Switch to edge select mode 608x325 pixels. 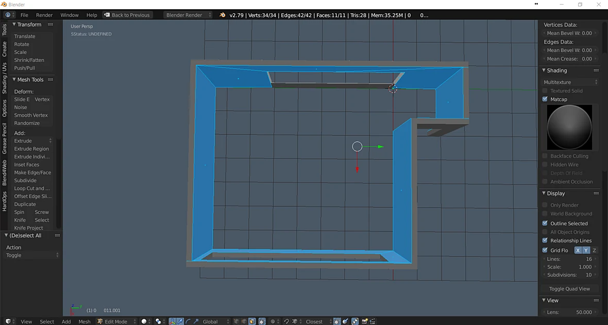point(244,321)
